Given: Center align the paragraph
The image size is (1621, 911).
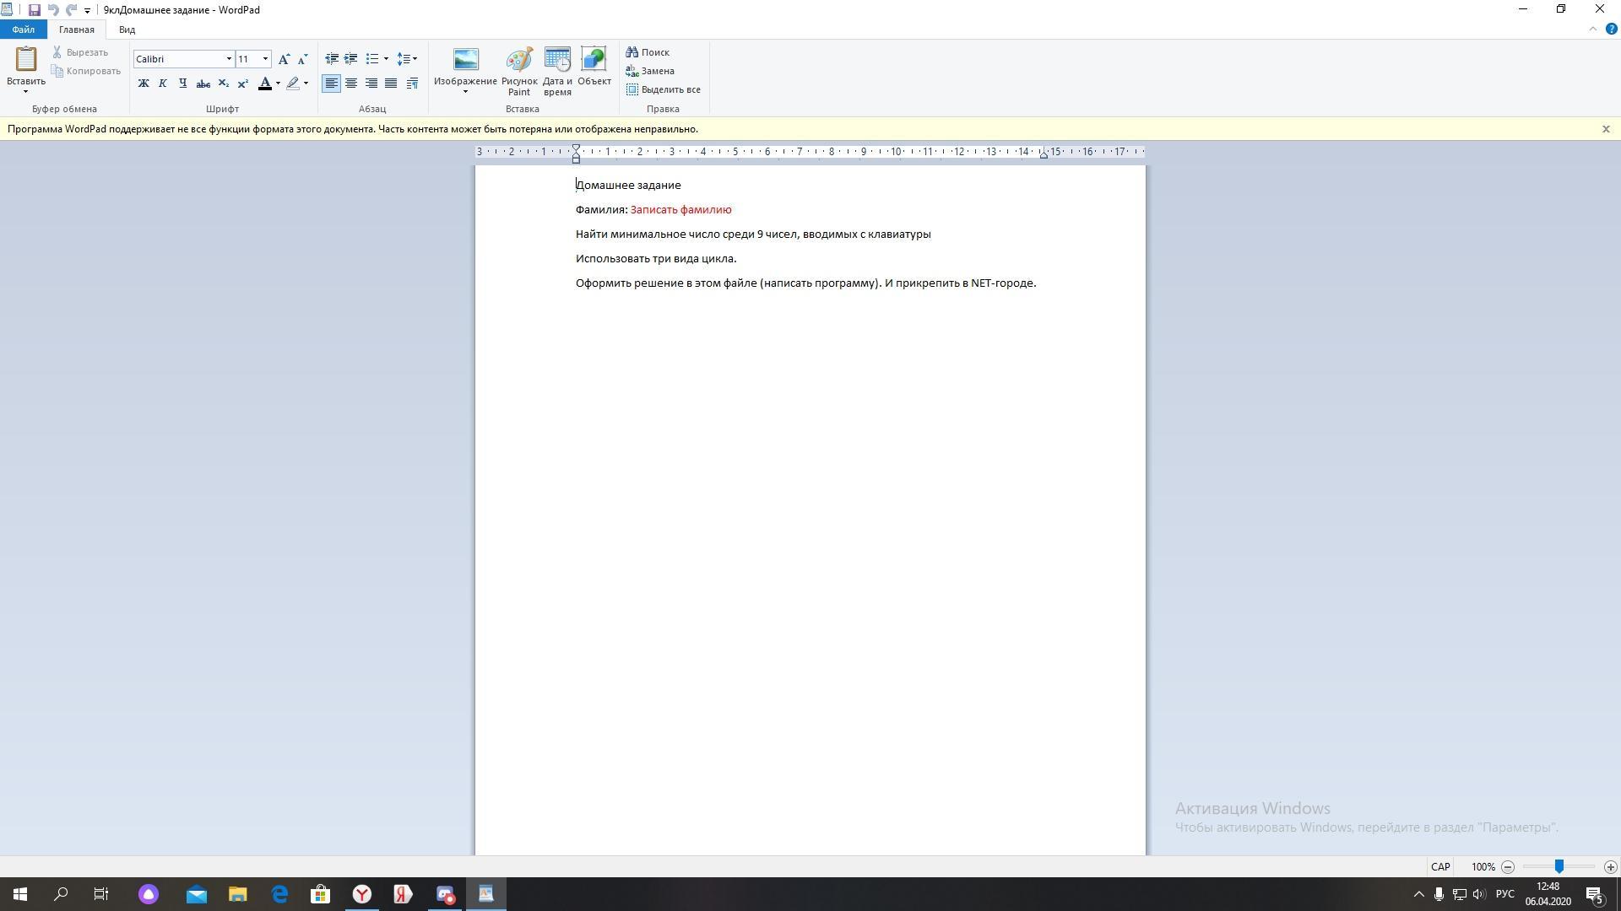Looking at the screenshot, I should coord(351,84).
